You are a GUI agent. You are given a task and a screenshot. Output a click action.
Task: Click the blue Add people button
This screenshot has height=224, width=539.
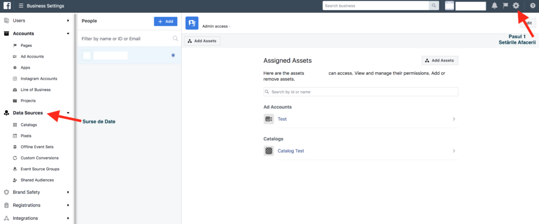[x=165, y=21]
